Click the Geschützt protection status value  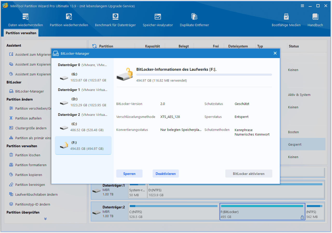(x=242, y=104)
